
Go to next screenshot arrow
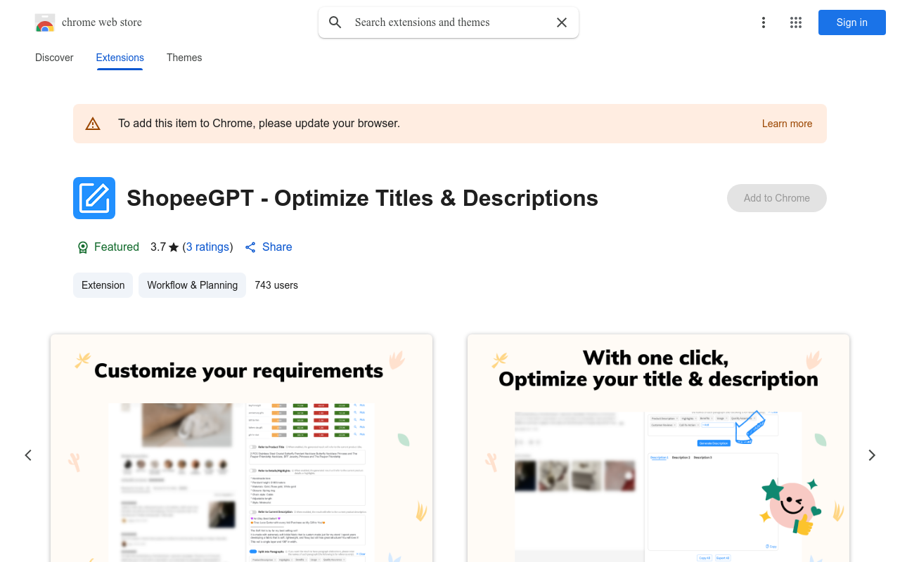(872, 455)
